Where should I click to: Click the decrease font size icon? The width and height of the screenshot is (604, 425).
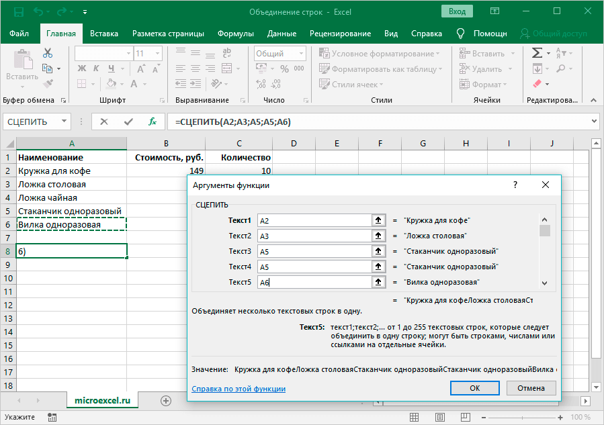click(156, 69)
